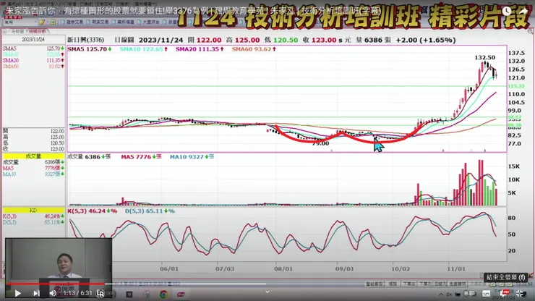This screenshot has width=535, height=301.
Task: Click the 2023/11/24 date header
Action: coord(33,40)
